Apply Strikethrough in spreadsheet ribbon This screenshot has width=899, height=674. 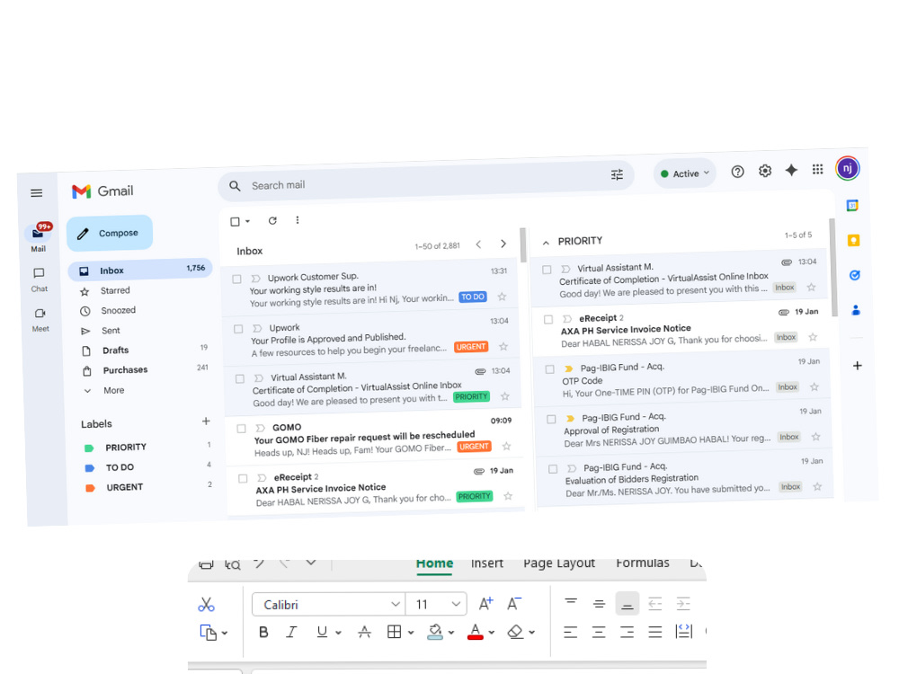tap(364, 632)
